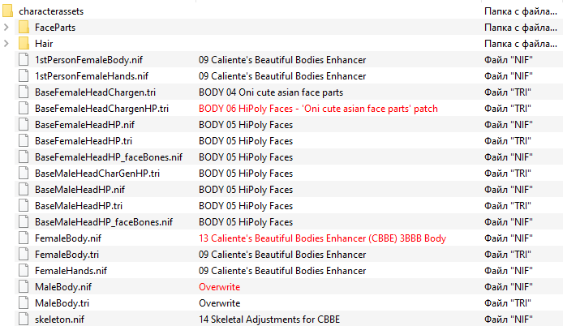
Task: Select BaseMaleHeadHP_faceBones.nif file name
Action: 103,222
